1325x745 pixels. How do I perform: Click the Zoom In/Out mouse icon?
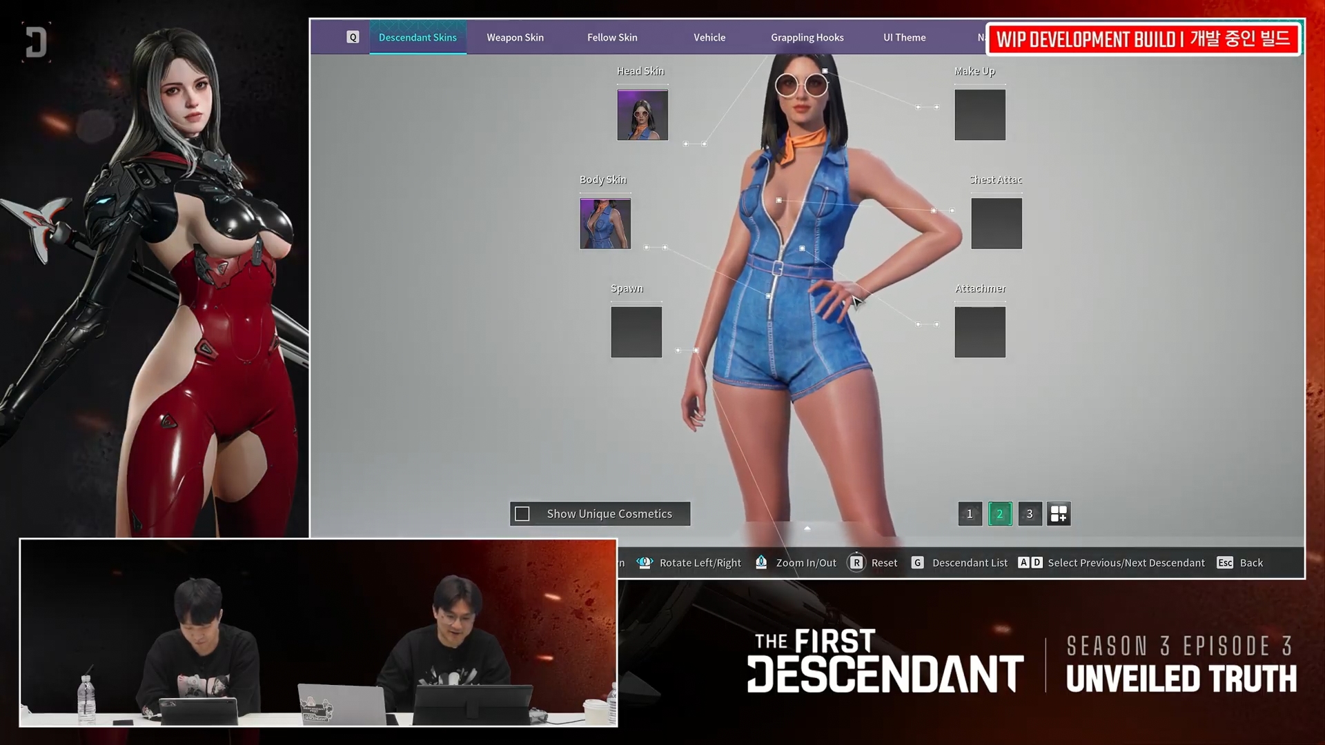[761, 563]
